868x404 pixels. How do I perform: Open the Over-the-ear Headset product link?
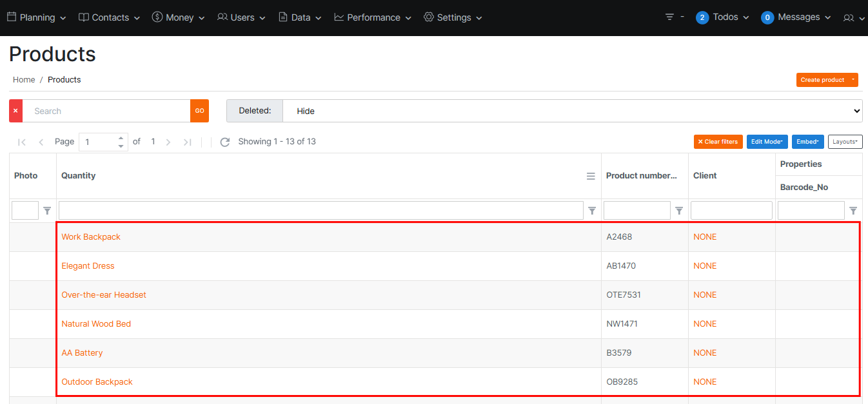[104, 294]
